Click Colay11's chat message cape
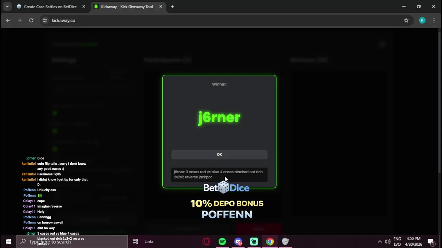 [41, 201]
